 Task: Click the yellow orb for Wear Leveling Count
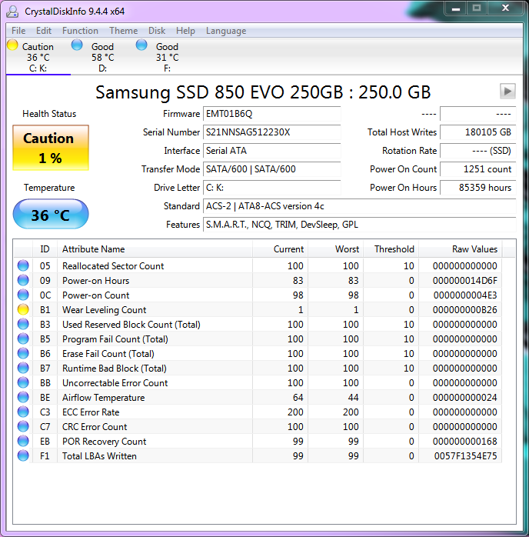(23, 309)
